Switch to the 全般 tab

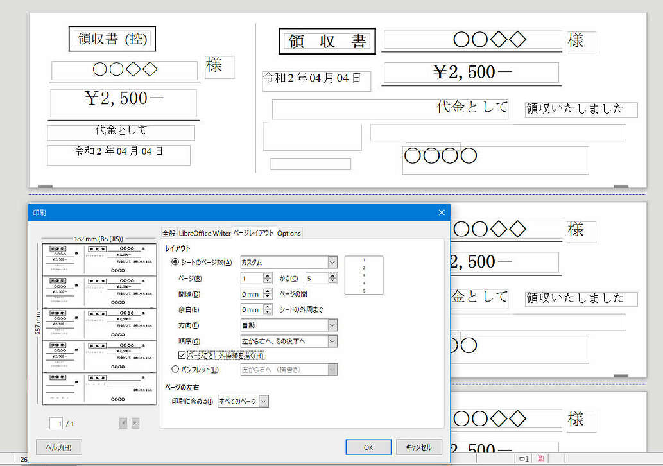tap(168, 233)
